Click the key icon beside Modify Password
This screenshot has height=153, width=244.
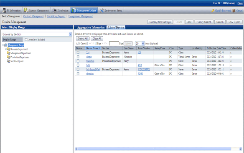pyautogui.click(x=213, y=10)
